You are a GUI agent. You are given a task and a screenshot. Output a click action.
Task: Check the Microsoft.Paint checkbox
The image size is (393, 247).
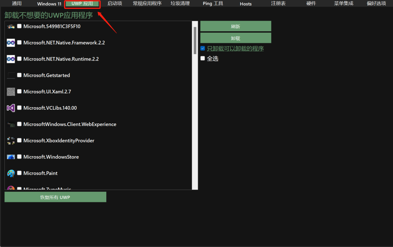point(19,173)
